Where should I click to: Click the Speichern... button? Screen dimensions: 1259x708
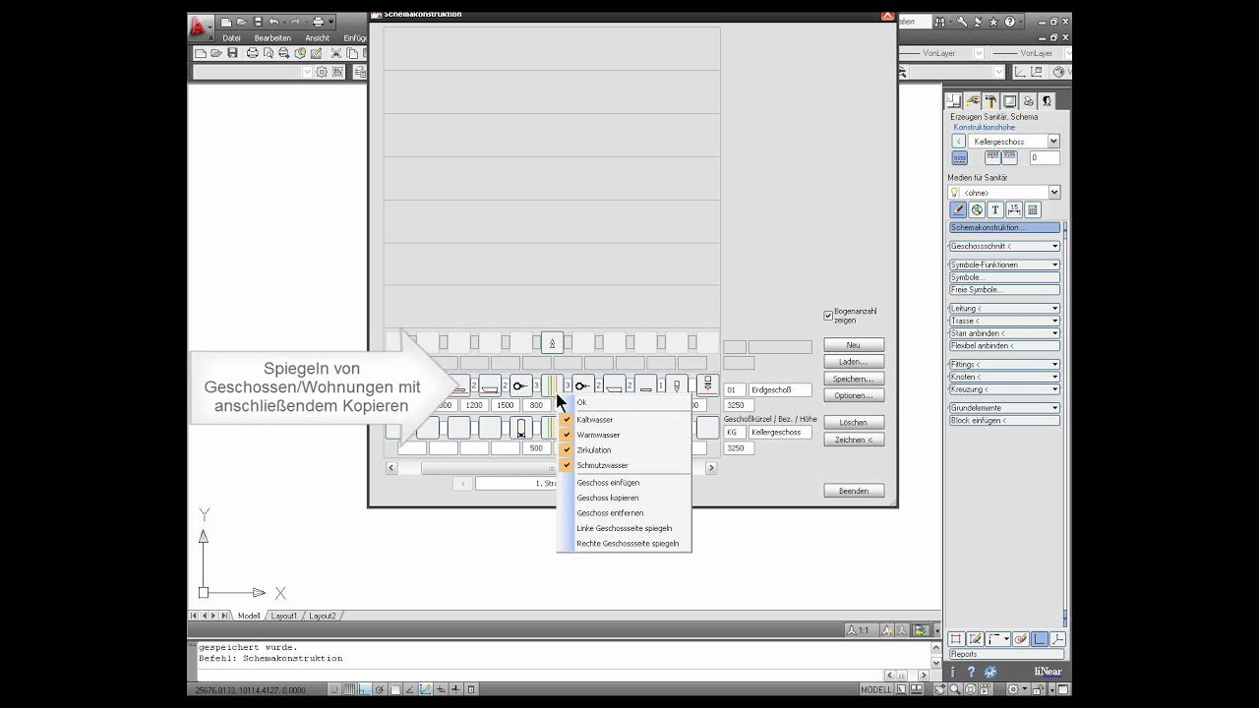(854, 379)
